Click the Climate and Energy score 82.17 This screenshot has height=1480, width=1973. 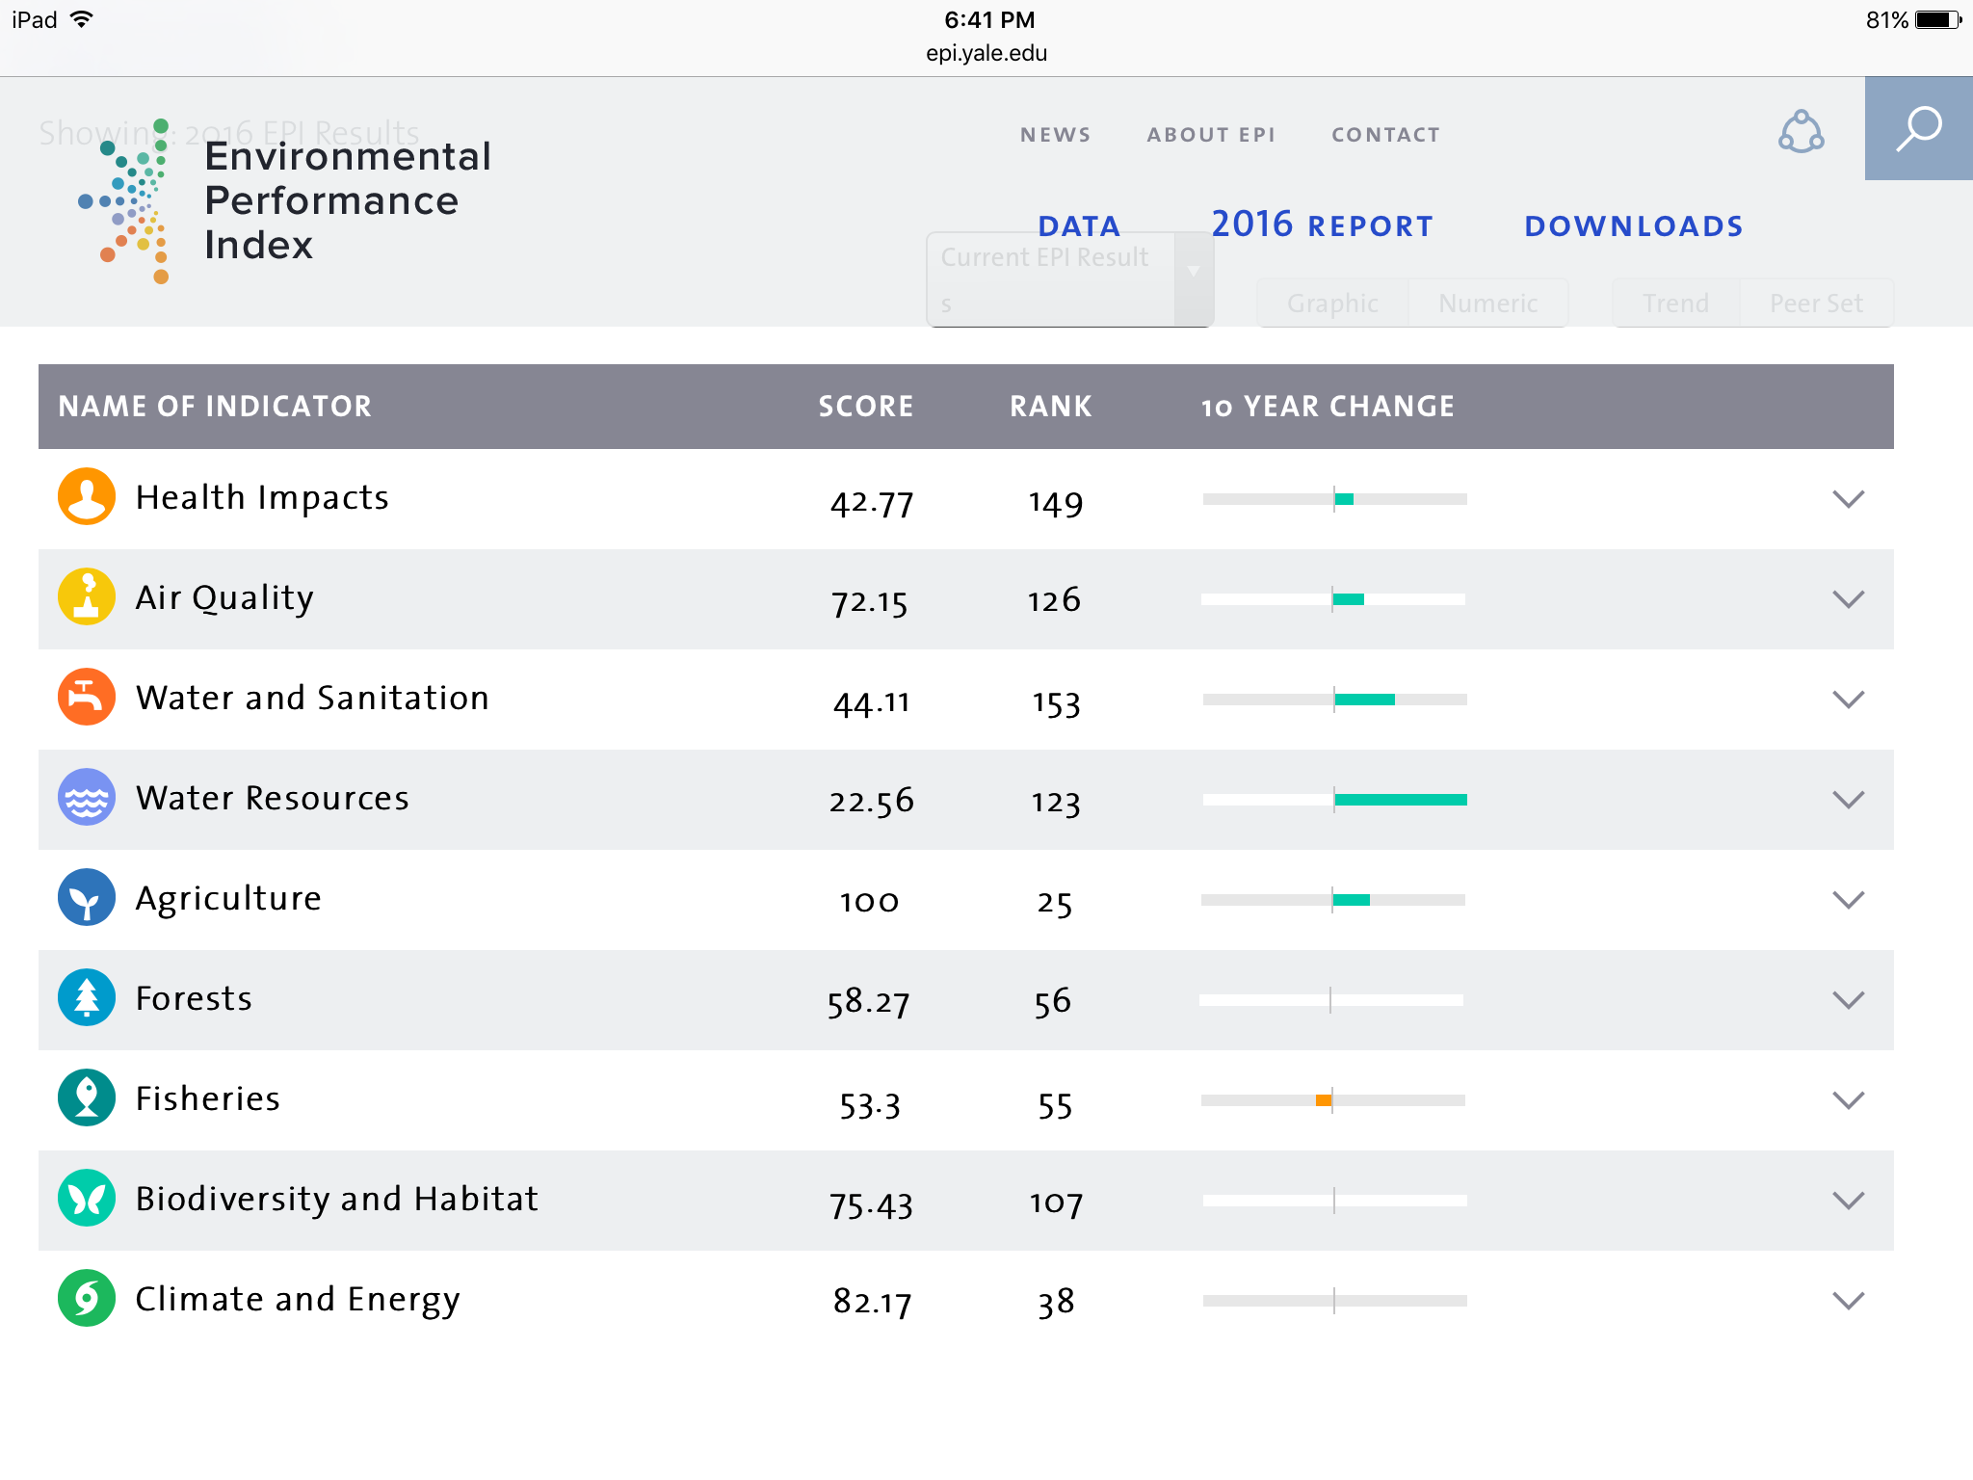pyautogui.click(x=872, y=1303)
